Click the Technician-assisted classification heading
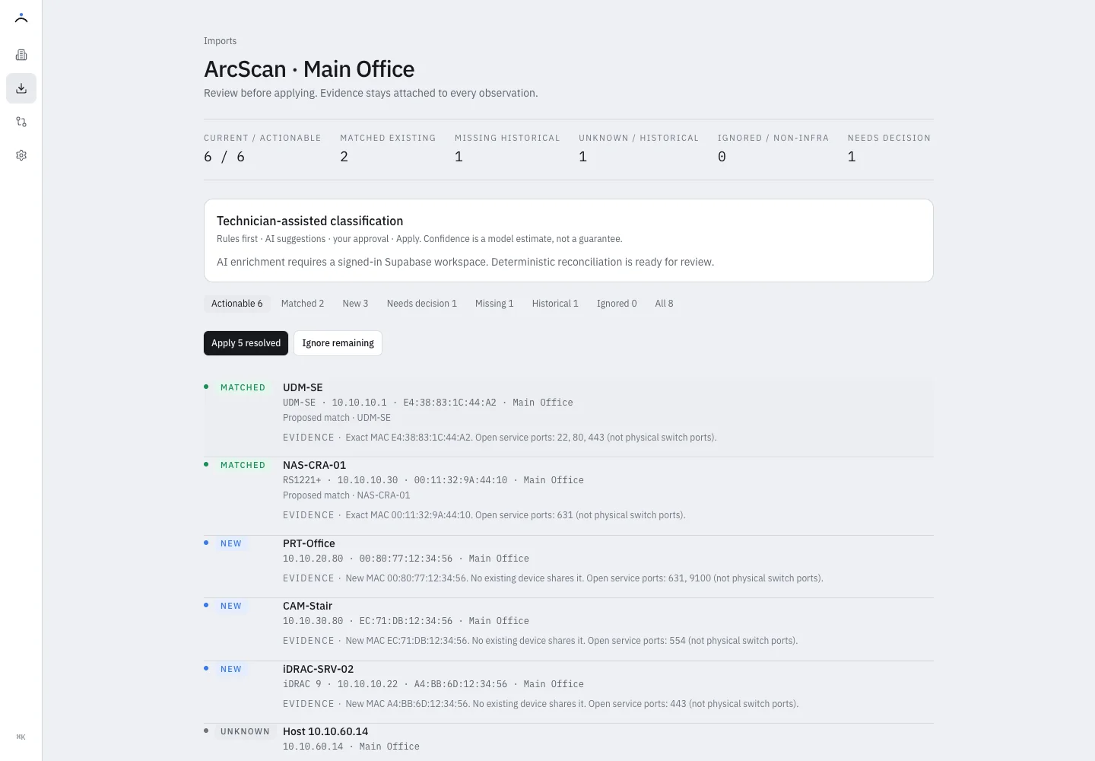Viewport: 1095px width, 761px height. tap(309, 221)
